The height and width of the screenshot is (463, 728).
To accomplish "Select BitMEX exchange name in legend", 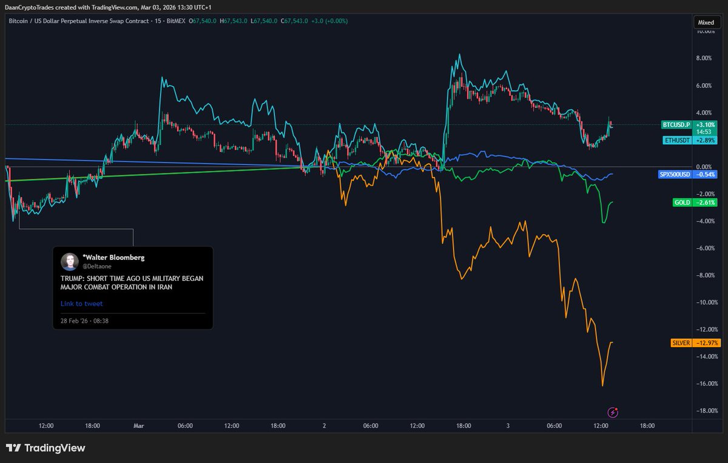I will pyautogui.click(x=176, y=21).
